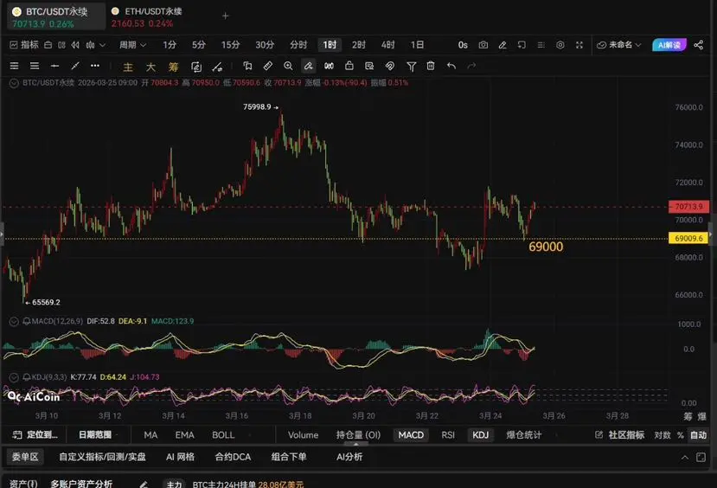Add a new chart tab with plus
Screen dimensions: 717x488
(x=225, y=16)
